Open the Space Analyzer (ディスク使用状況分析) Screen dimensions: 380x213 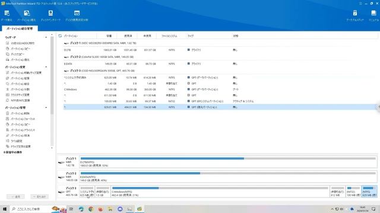[x=77, y=16]
